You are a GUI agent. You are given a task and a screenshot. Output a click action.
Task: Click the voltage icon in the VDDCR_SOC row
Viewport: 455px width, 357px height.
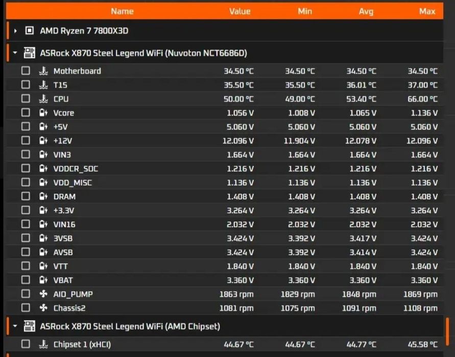click(43, 168)
